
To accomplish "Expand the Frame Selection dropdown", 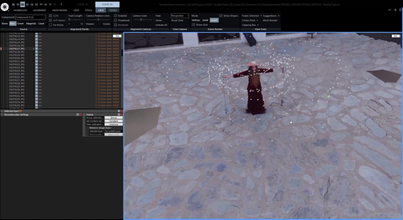I will [x=251, y=16].
